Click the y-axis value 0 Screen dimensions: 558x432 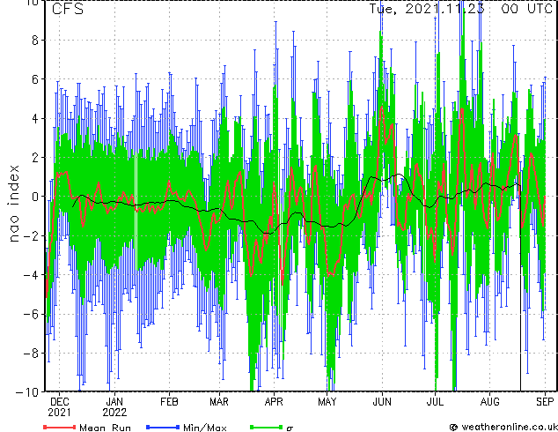(x=35, y=197)
